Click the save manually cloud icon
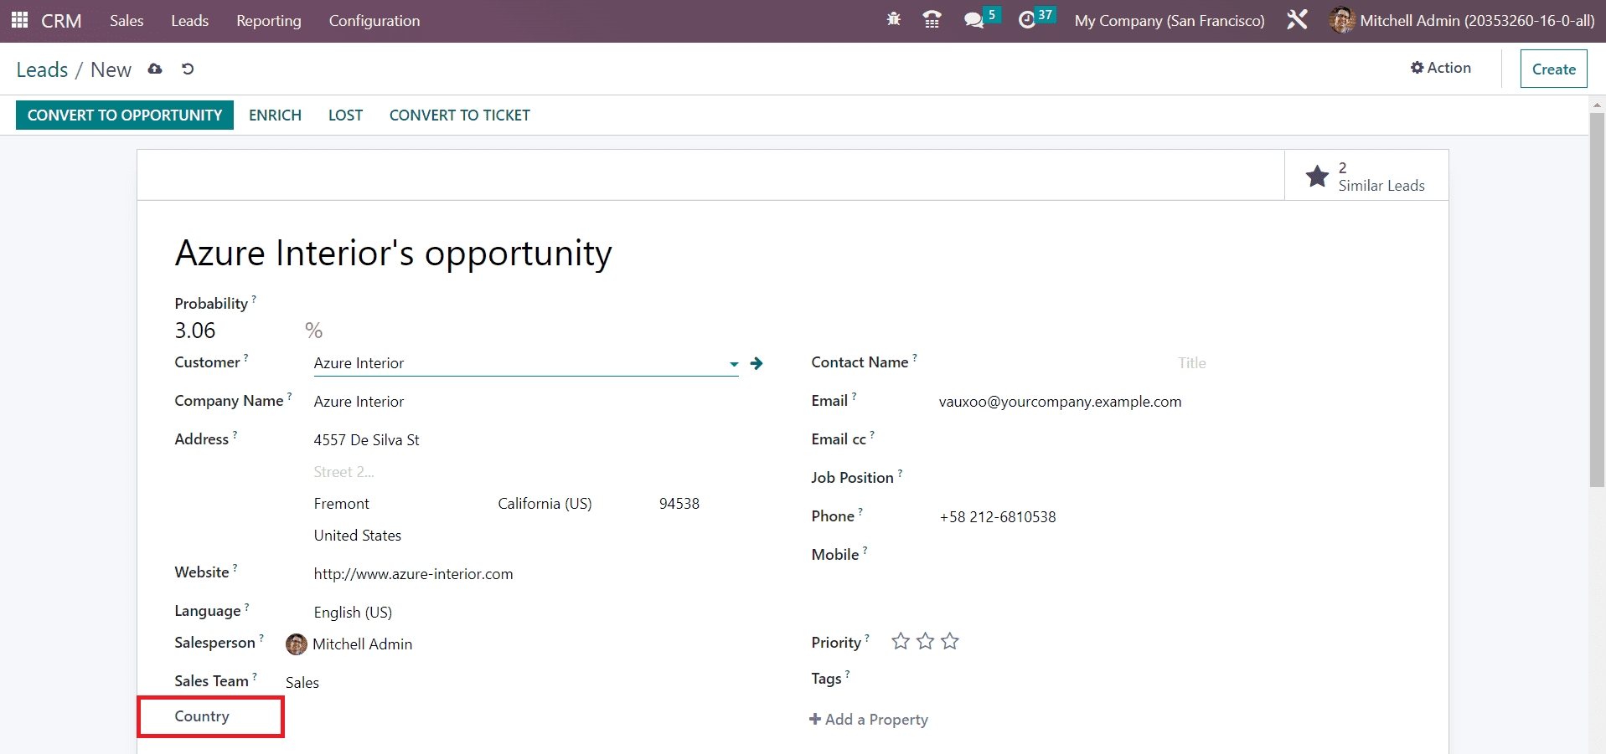1606x754 pixels. tap(155, 69)
